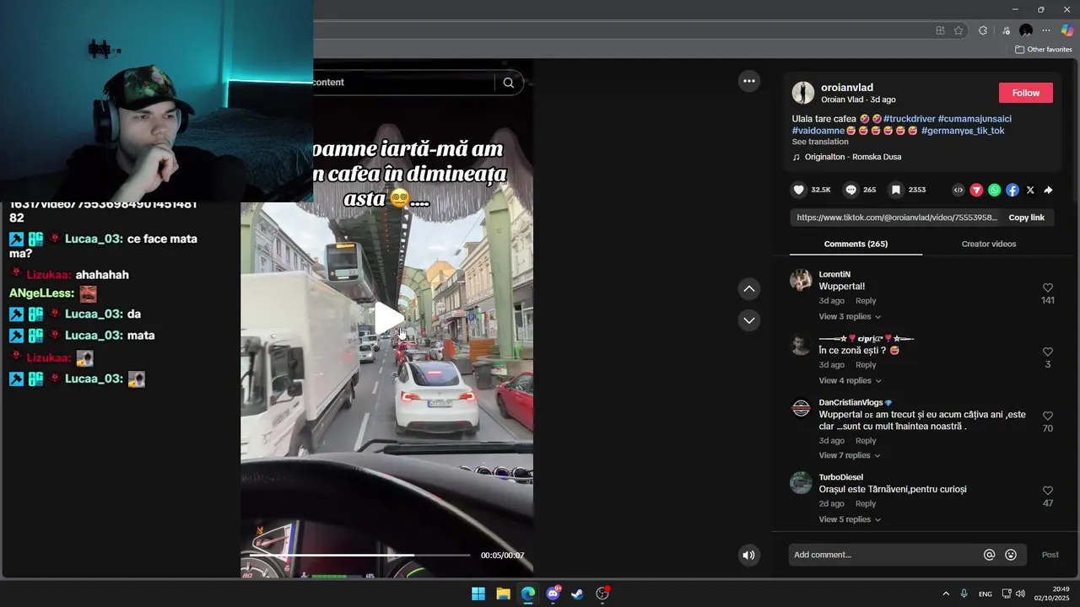The height and width of the screenshot is (607, 1080).
Task: Mute the video with the speaker button
Action: (748, 555)
